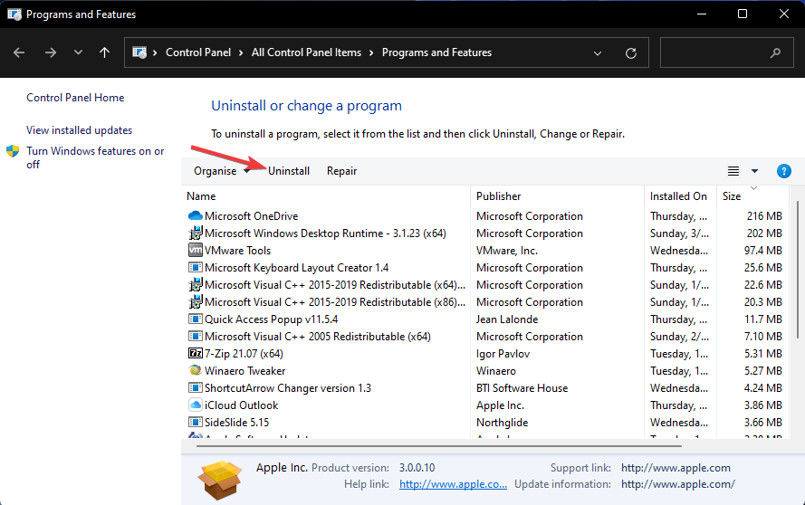Select the Microsoft OneDrive cloud icon

click(x=195, y=216)
